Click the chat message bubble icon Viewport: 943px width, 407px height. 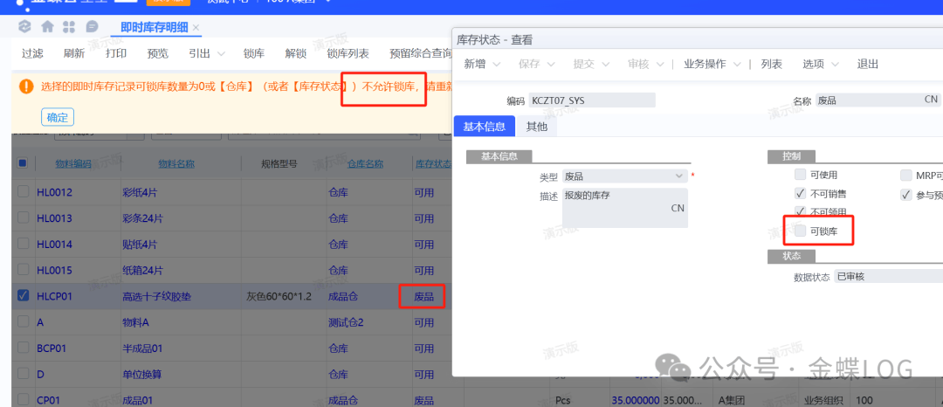tap(93, 27)
